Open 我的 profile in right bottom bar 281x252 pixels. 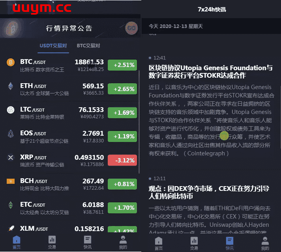pos(265,242)
